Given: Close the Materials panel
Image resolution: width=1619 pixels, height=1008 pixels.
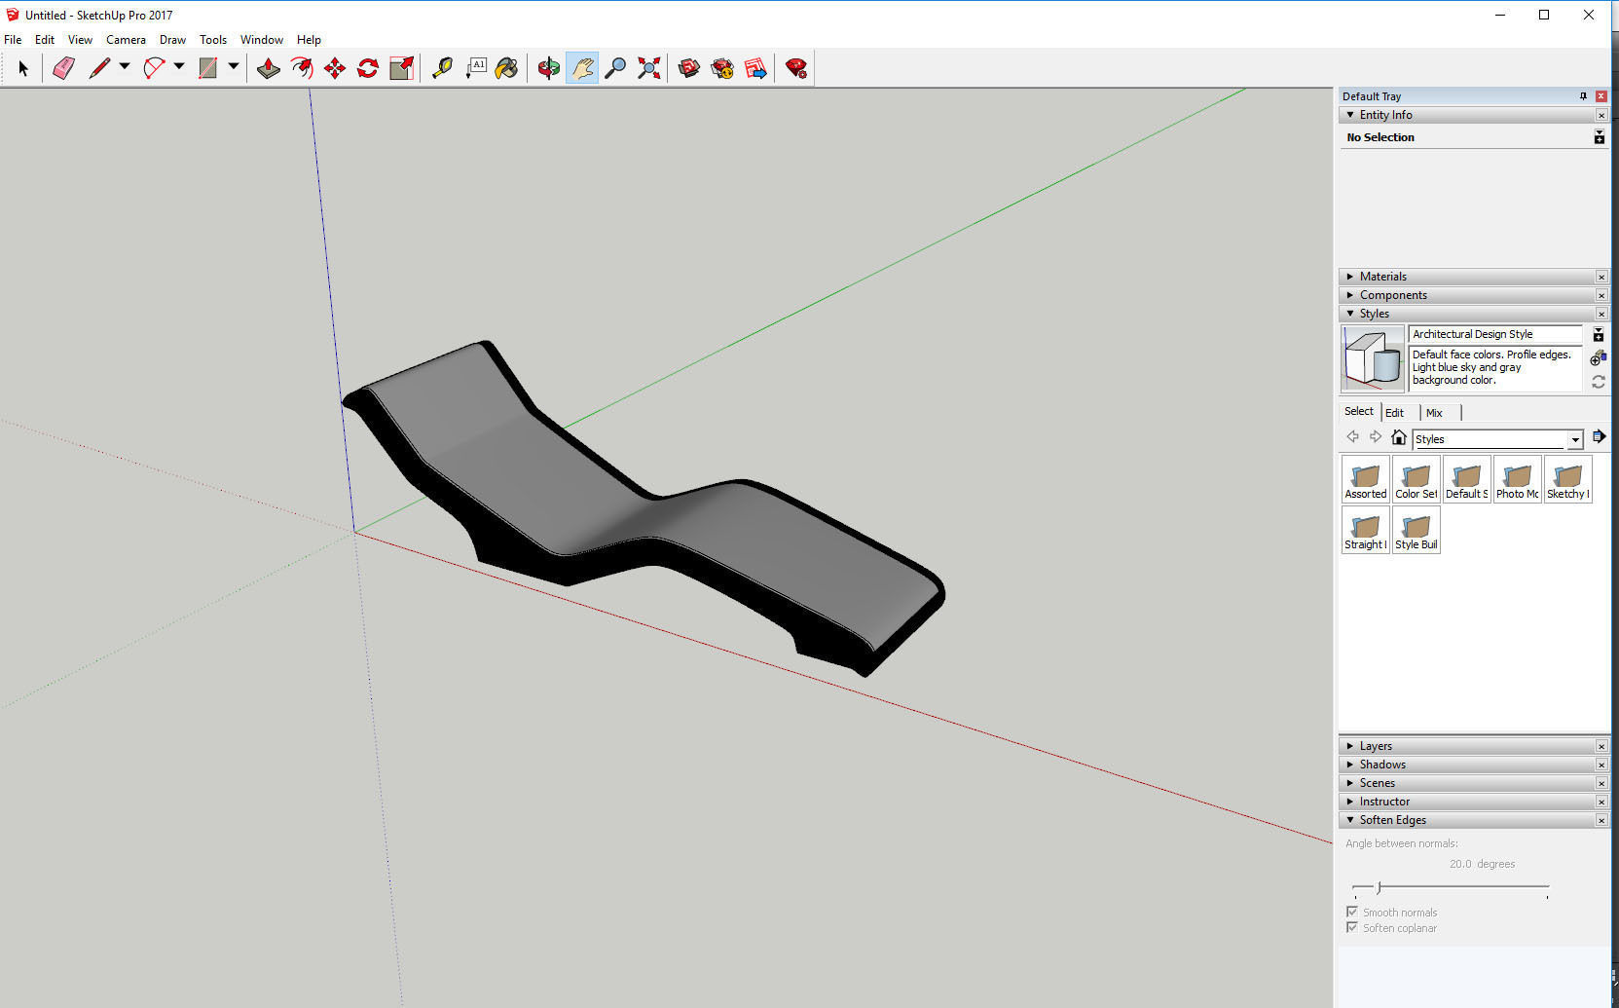Looking at the screenshot, I should (1601, 277).
